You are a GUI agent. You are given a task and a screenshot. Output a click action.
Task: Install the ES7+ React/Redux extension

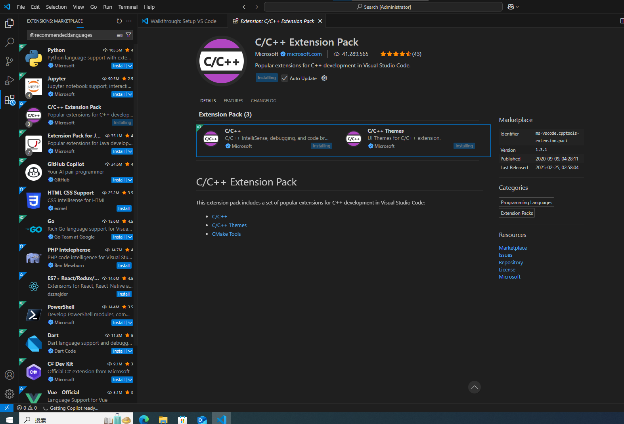pos(124,294)
